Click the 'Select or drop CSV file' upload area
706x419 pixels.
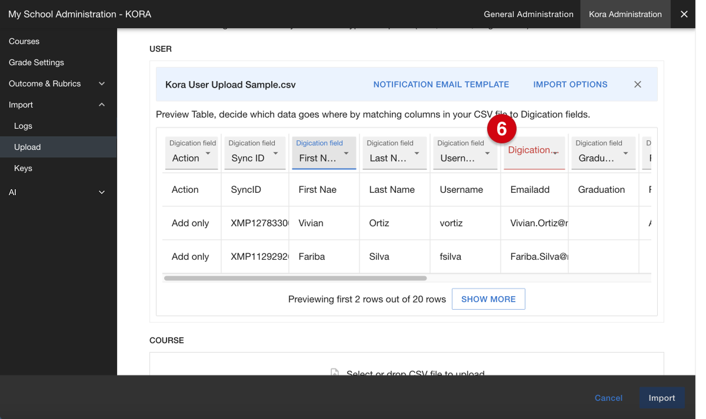pyautogui.click(x=407, y=364)
